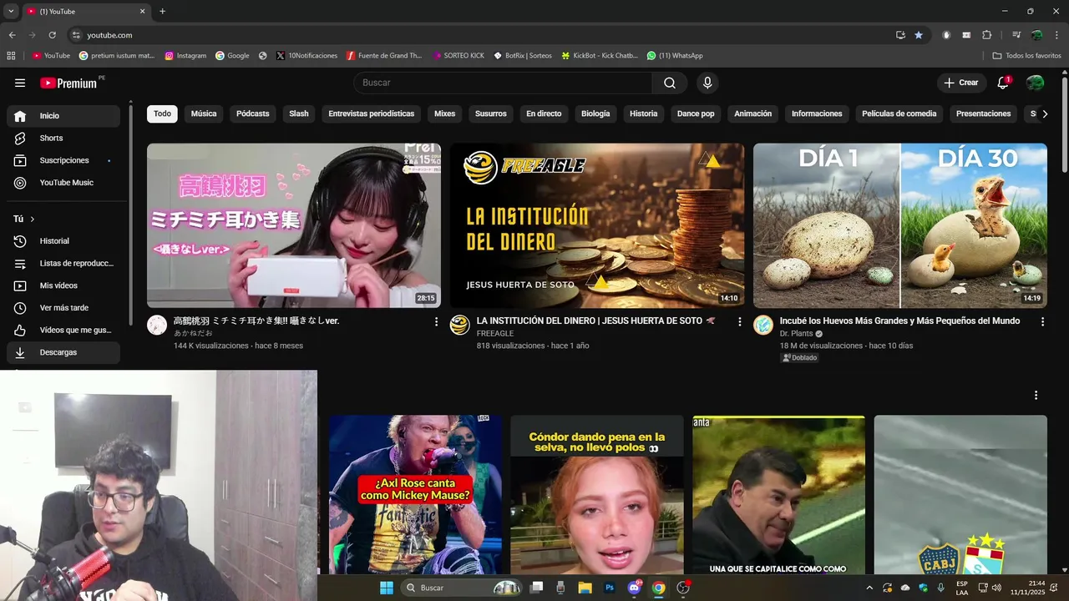This screenshot has height=601, width=1069.
Task: Go to Inicio in sidebar
Action: tap(63, 116)
